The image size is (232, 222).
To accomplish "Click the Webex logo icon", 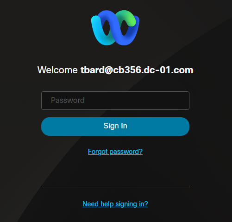I will click(x=115, y=28).
